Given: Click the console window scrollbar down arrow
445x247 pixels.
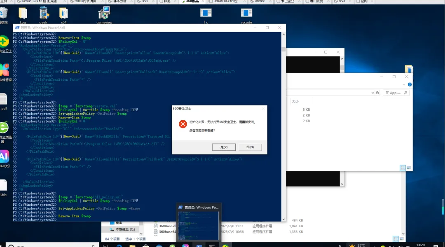Looking at the screenshot, I should [x=342, y=184].
